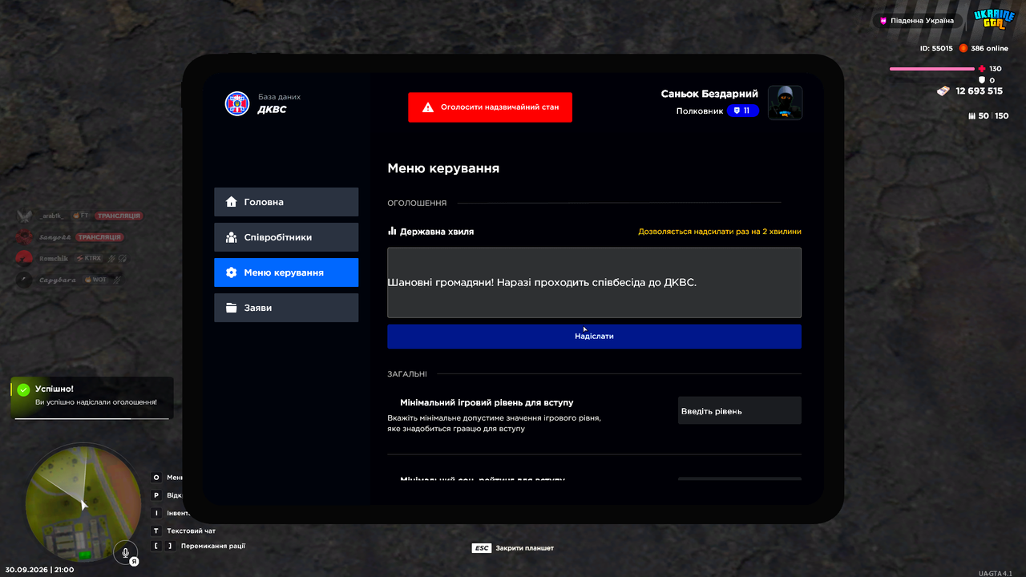Click the warning triangle on emergency button
This screenshot has height=577, width=1026.
(x=428, y=107)
